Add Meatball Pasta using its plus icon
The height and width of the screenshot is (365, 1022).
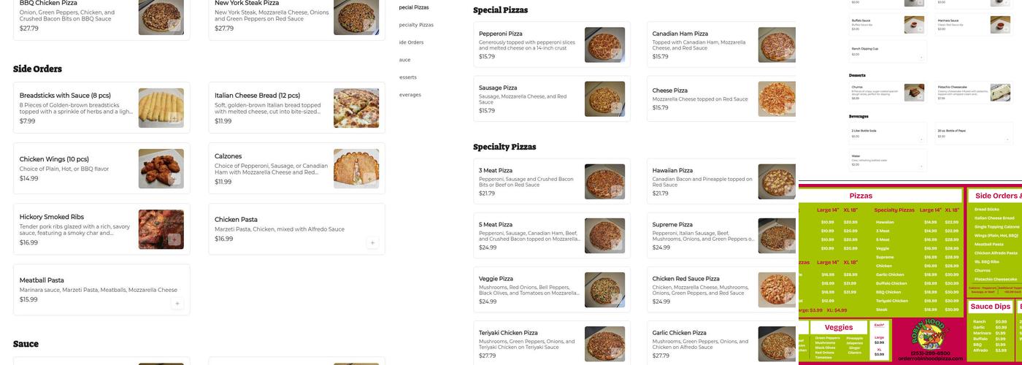click(177, 304)
